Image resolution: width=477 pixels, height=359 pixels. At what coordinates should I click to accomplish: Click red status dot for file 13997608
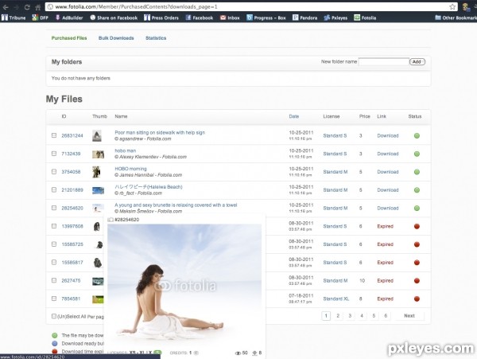coord(417,226)
